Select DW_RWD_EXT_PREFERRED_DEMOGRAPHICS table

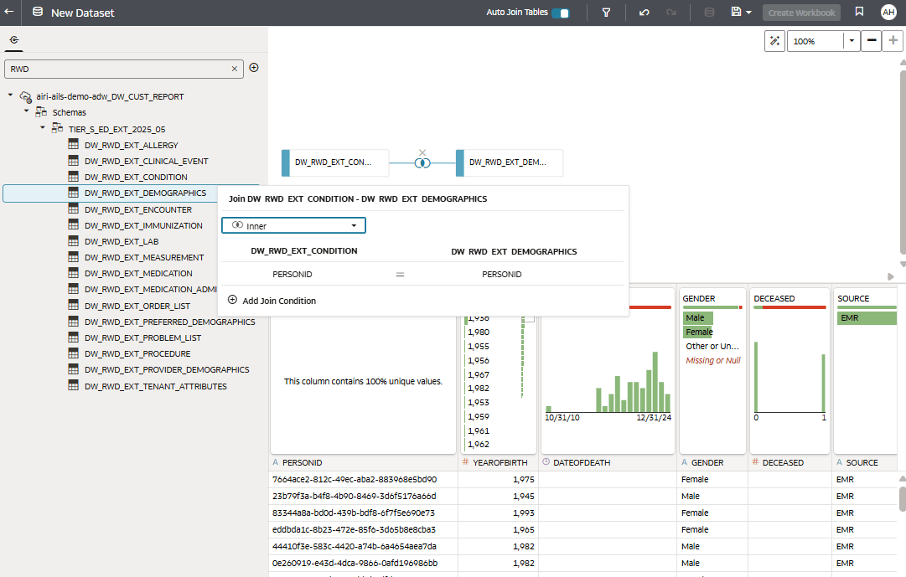[169, 322]
